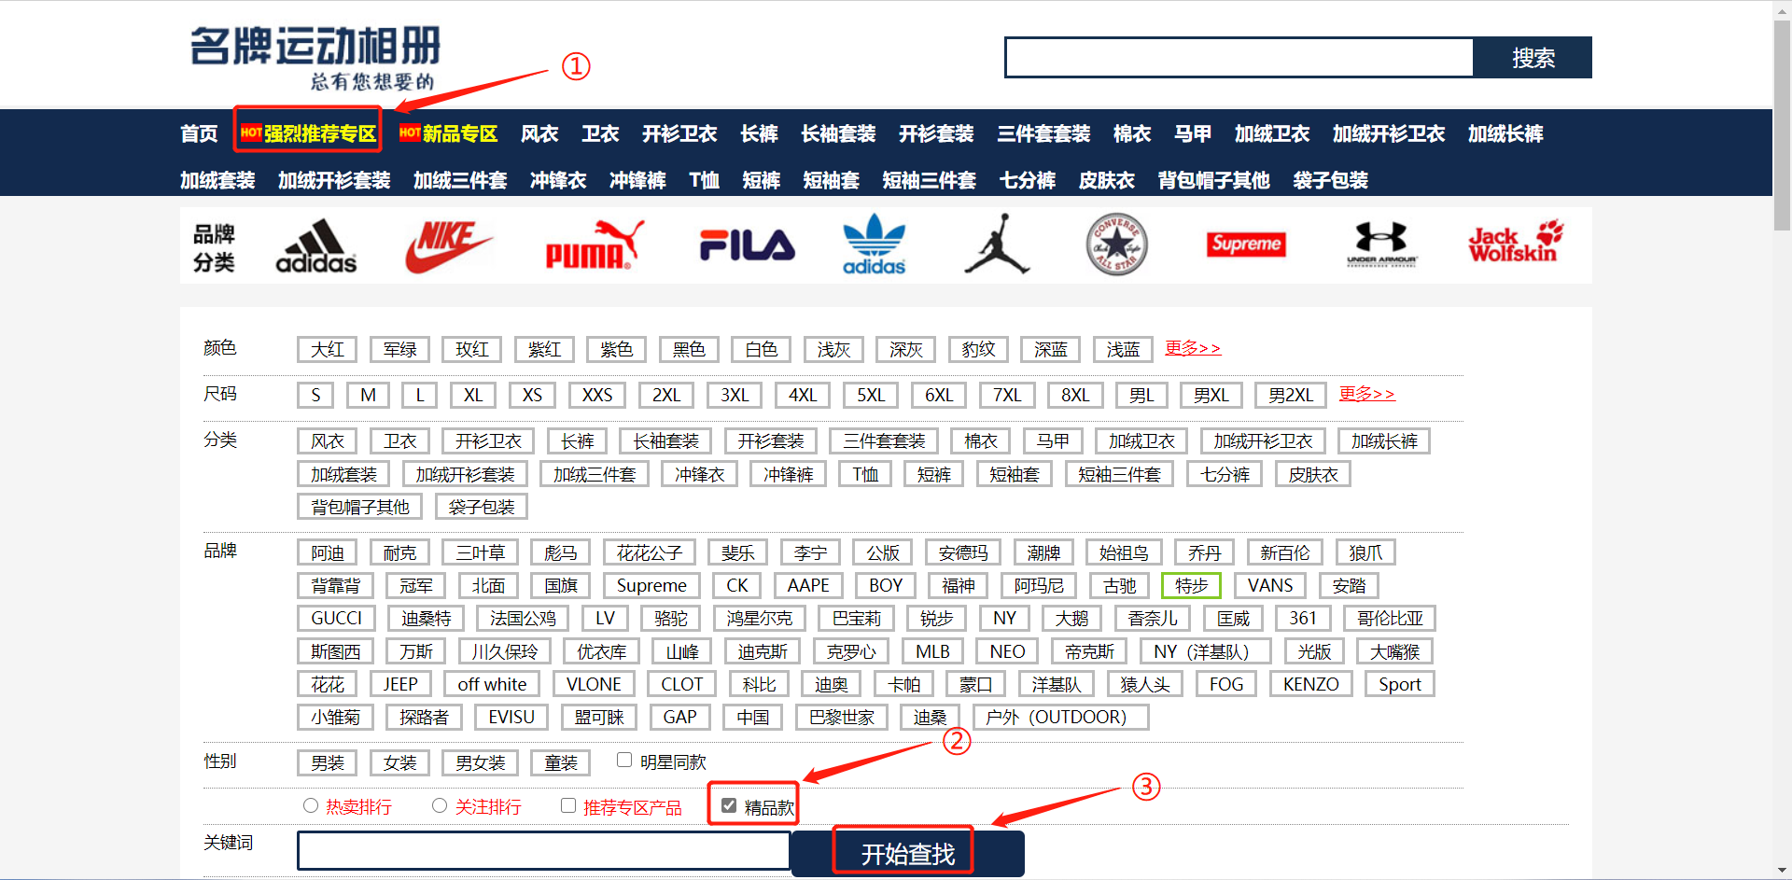
Task: Choose the 大红 color filter
Action: click(x=328, y=349)
